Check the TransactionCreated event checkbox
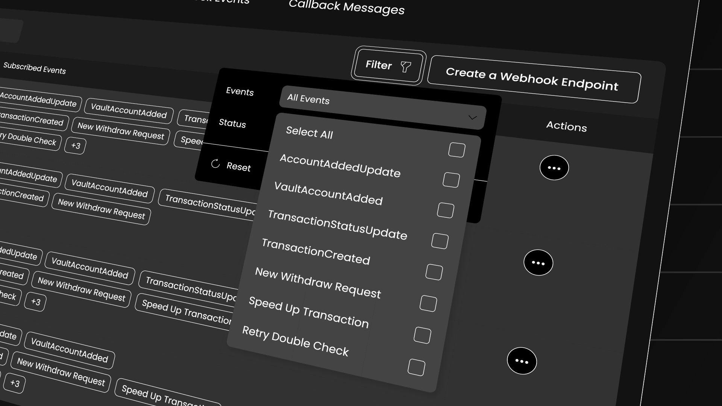This screenshot has height=406, width=722. [x=434, y=272]
